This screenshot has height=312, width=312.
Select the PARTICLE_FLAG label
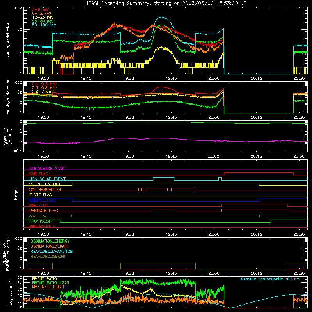[x=44, y=210]
